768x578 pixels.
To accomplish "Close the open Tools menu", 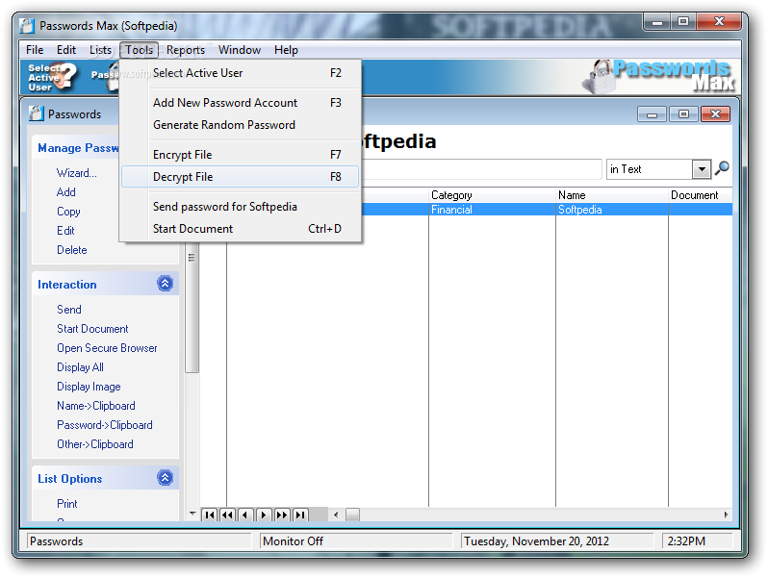I will (x=140, y=50).
